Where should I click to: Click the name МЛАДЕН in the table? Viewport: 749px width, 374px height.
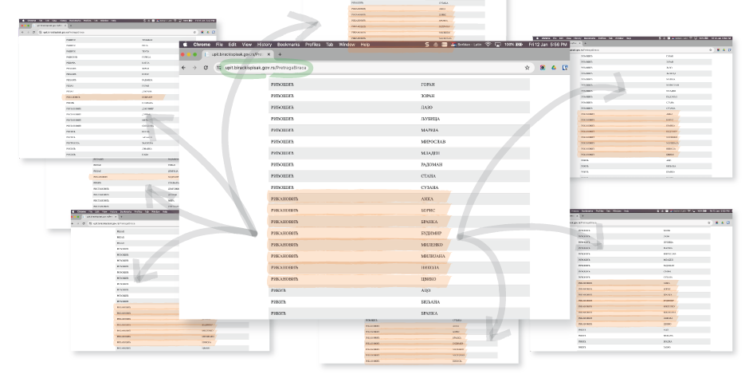click(430, 154)
